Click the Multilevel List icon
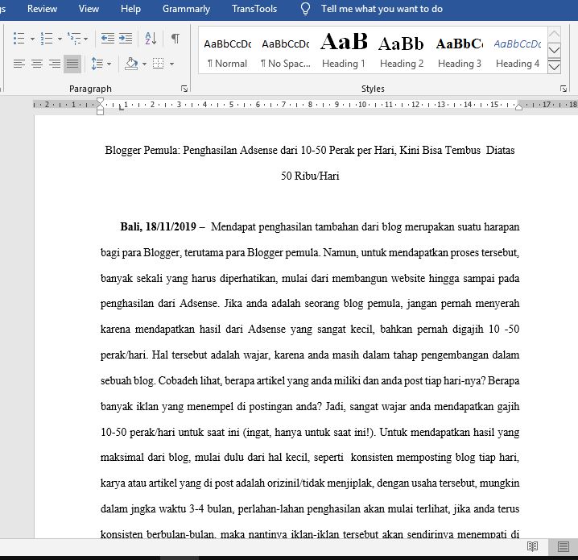 (74, 39)
